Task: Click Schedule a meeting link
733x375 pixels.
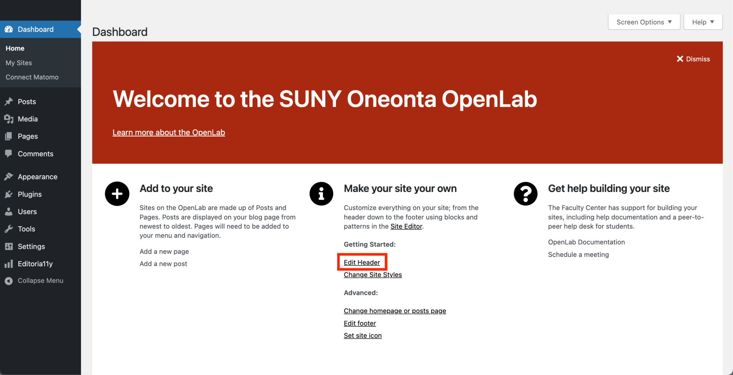Action: coord(578,254)
